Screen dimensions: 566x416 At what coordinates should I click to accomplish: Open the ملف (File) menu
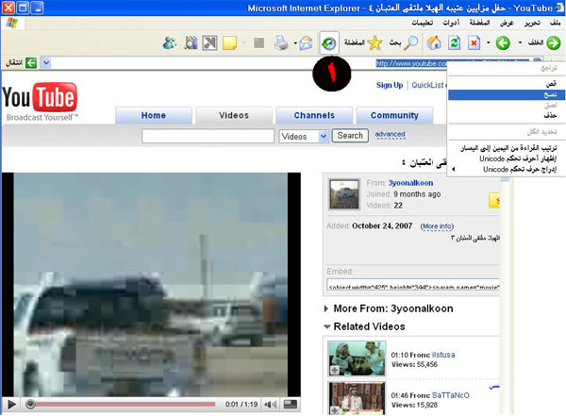555,23
